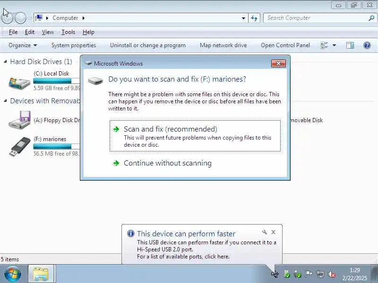The height and width of the screenshot is (283, 378).
Task: Click 'This device can perform faster' title
Action: click(186, 233)
